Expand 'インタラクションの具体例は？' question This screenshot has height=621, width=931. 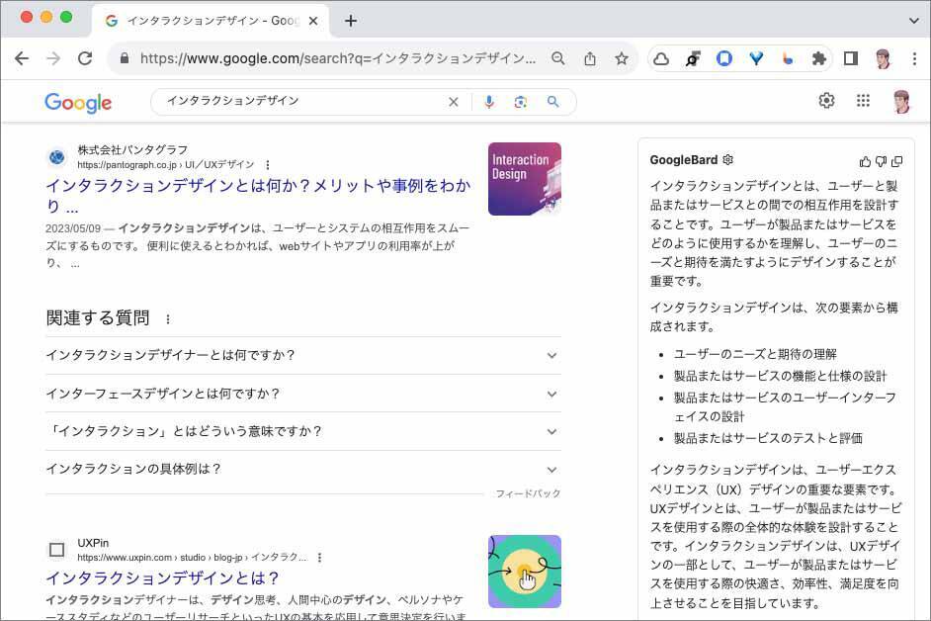302,470
